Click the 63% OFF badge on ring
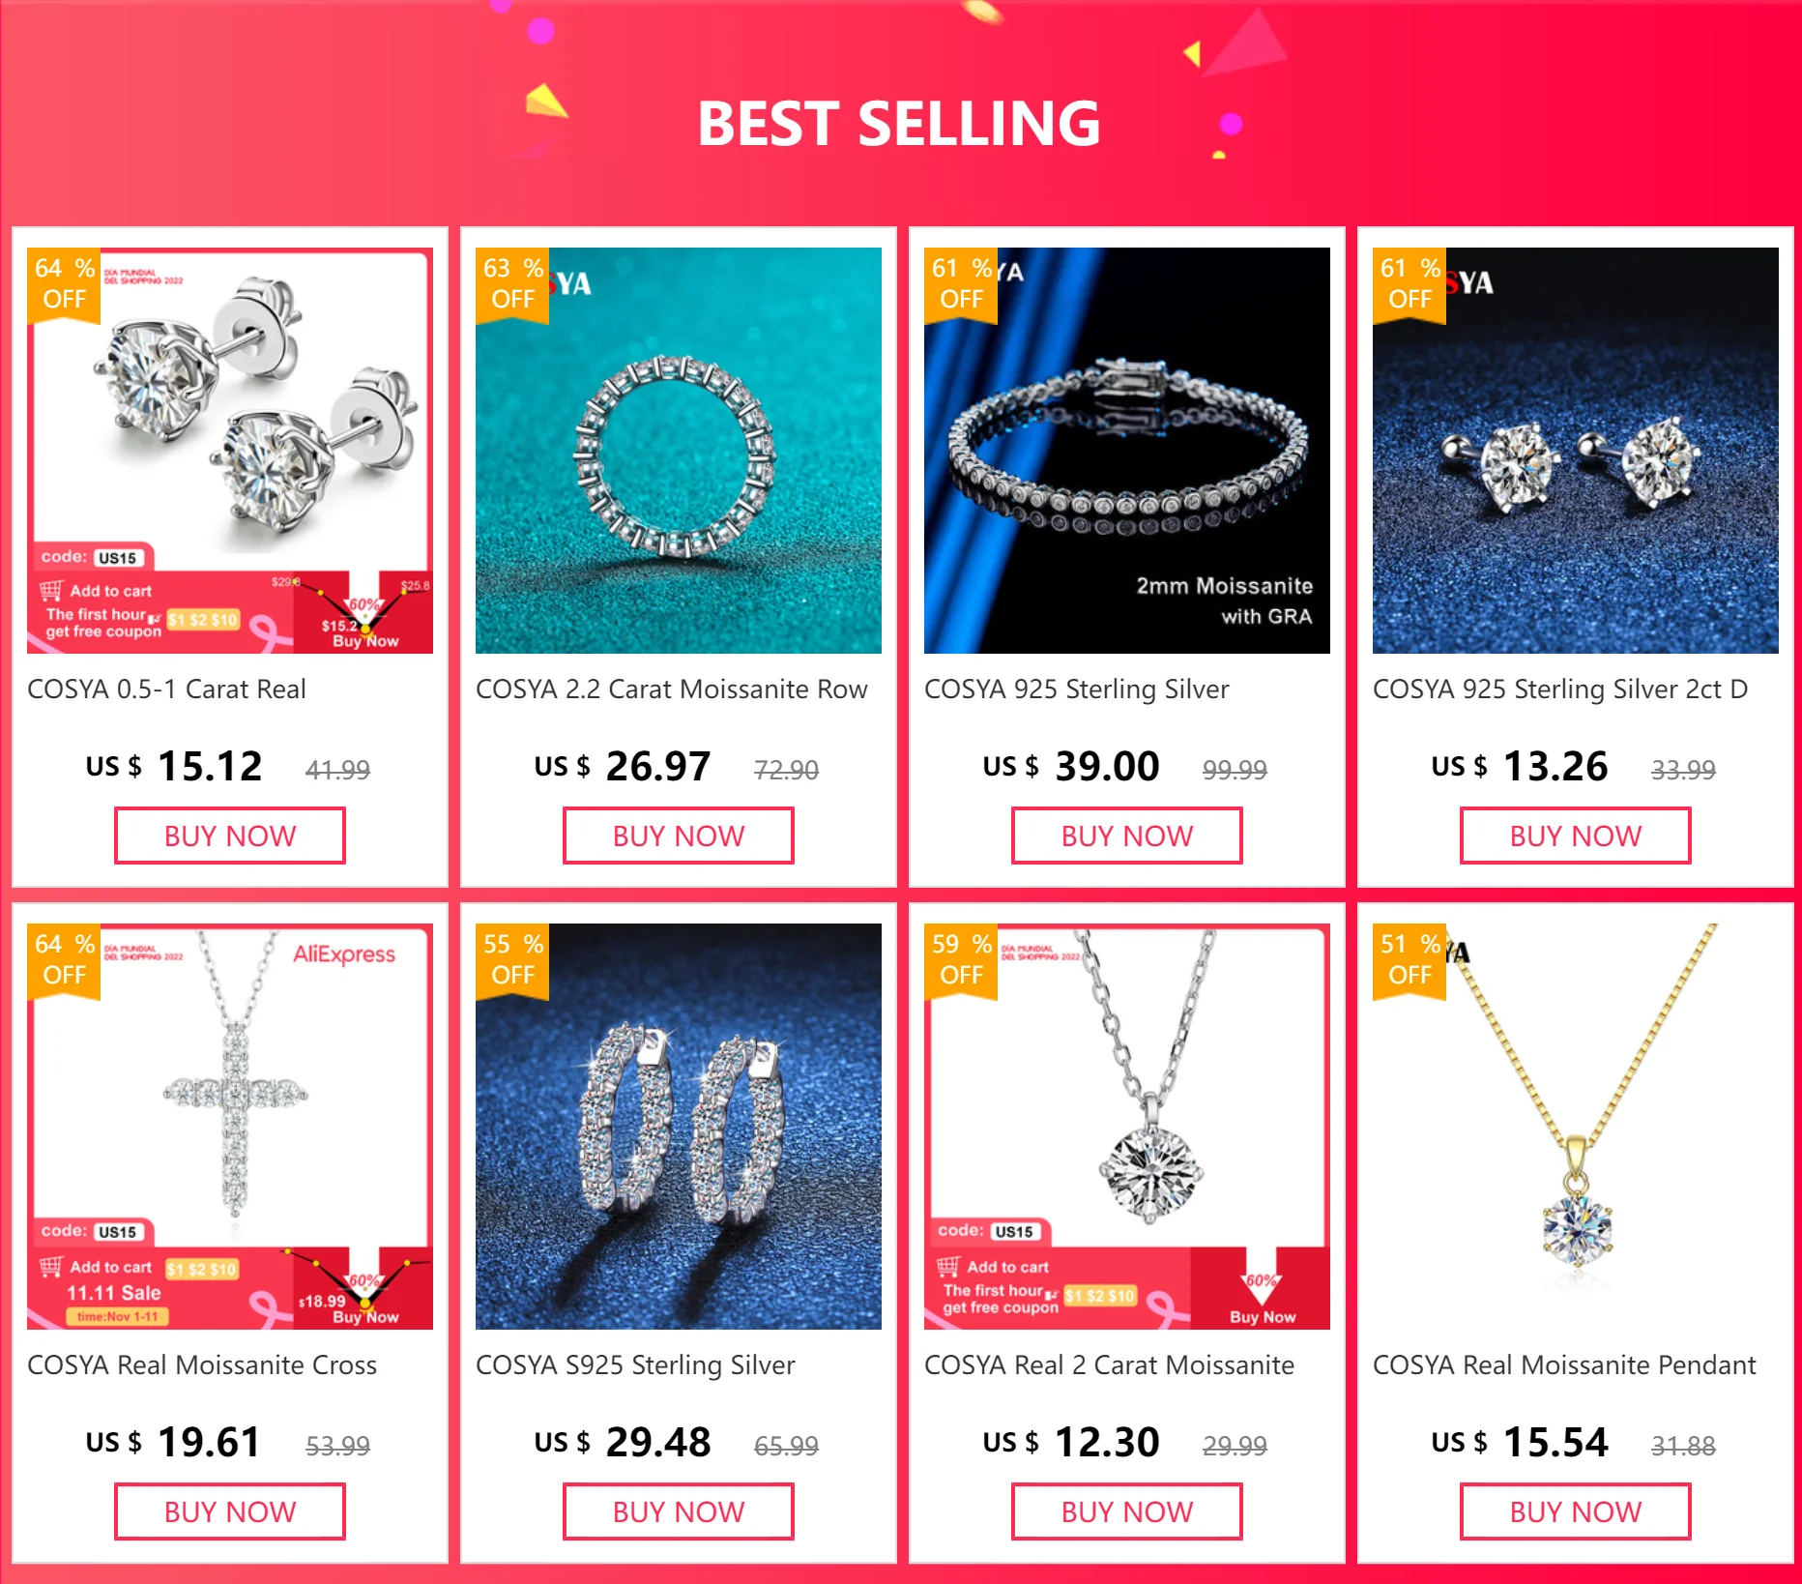Viewport: 1802px width, 1584px height. (512, 284)
